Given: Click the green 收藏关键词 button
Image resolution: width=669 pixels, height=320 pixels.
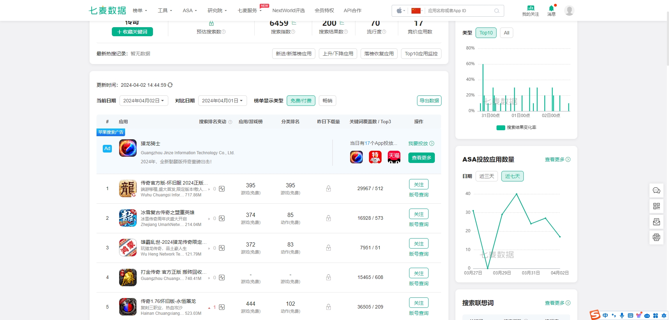Looking at the screenshot, I should coord(132,32).
